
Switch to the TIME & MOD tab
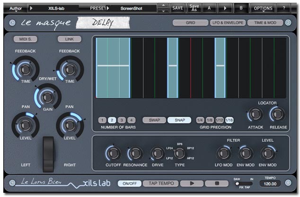pos(265,23)
